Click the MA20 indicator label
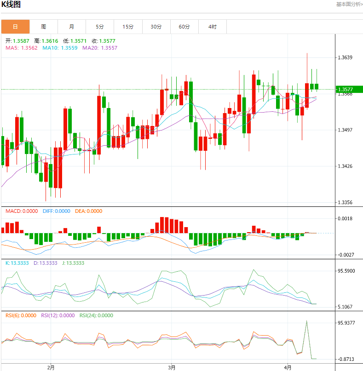 click(x=100, y=48)
